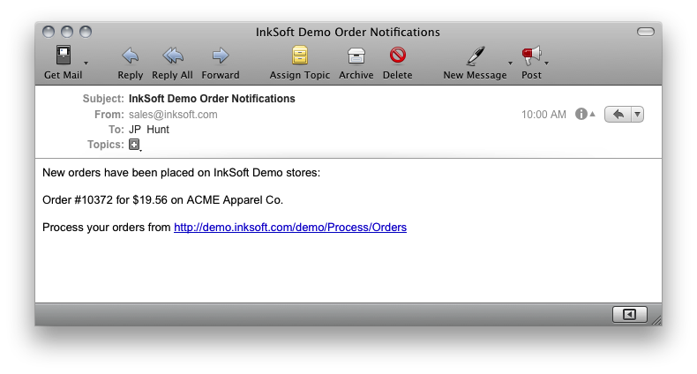Click the Get Mail icon
697x374 pixels.
[64, 56]
